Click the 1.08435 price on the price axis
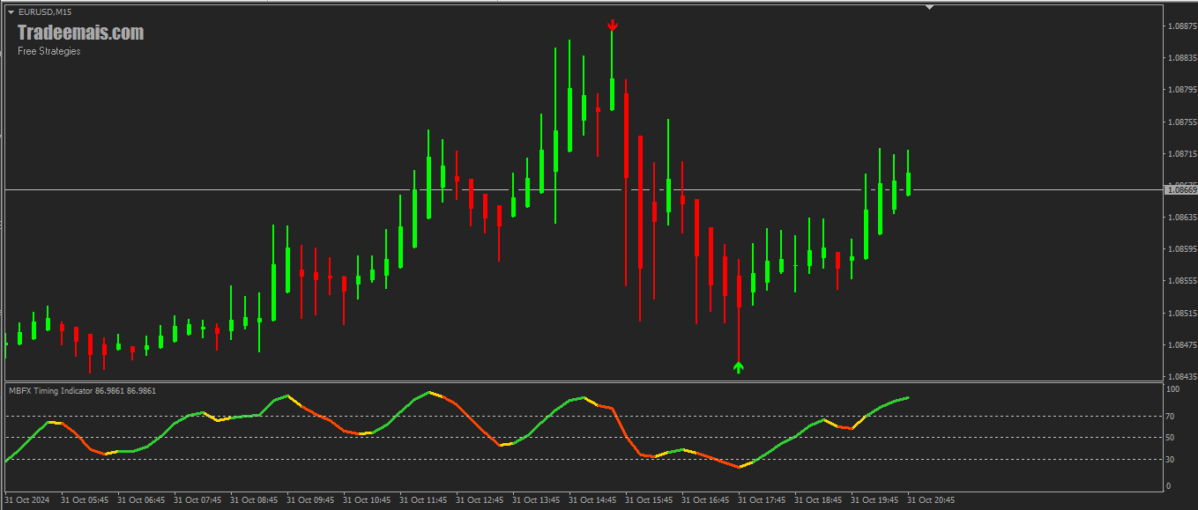 coord(1181,376)
